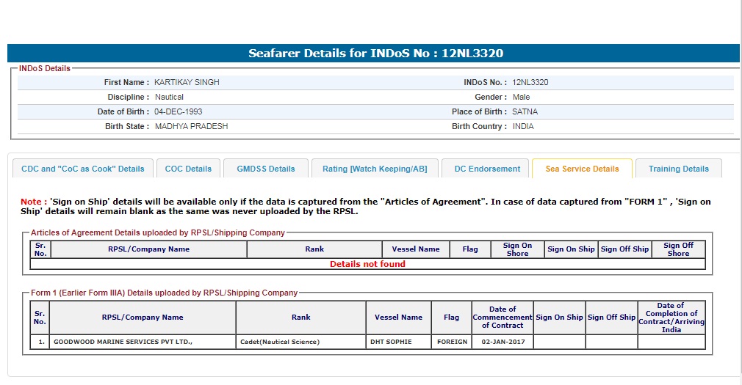Image resolution: width=742 pixels, height=385 pixels.
Task: Click the birth state value MADHYA PRADESH
Action: [x=191, y=126]
